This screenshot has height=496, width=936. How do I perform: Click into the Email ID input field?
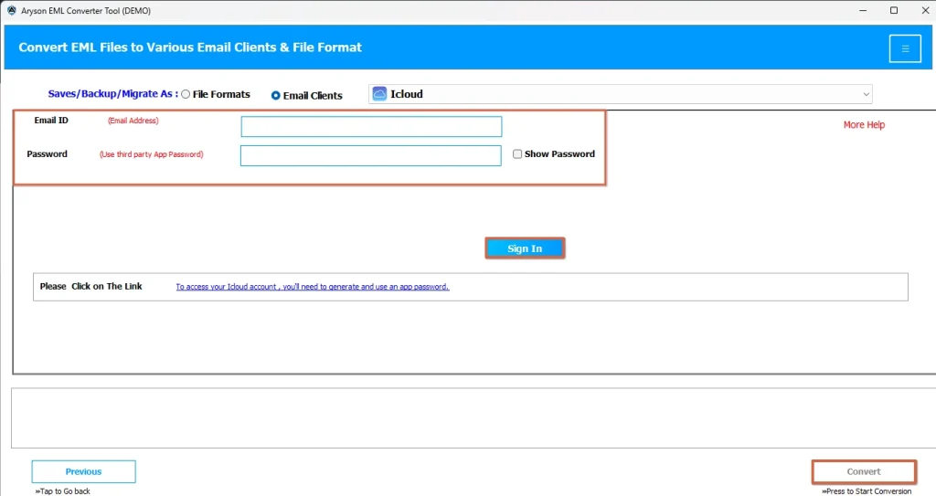(x=371, y=126)
